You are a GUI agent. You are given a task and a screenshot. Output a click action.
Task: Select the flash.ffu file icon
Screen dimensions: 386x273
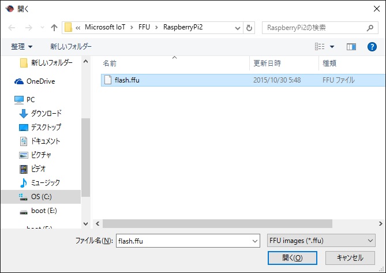107,80
